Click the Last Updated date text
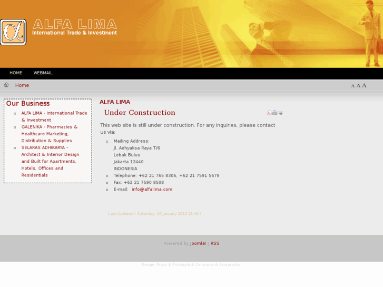 [154, 213]
